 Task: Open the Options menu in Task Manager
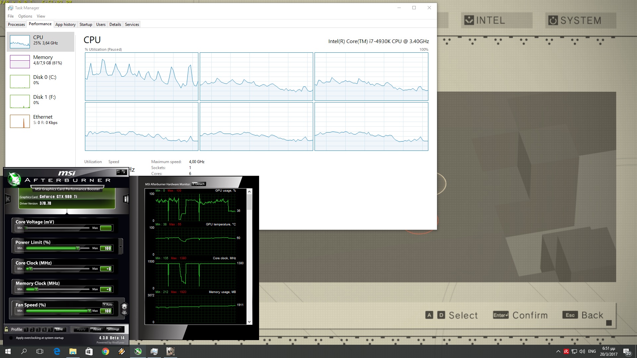25,16
